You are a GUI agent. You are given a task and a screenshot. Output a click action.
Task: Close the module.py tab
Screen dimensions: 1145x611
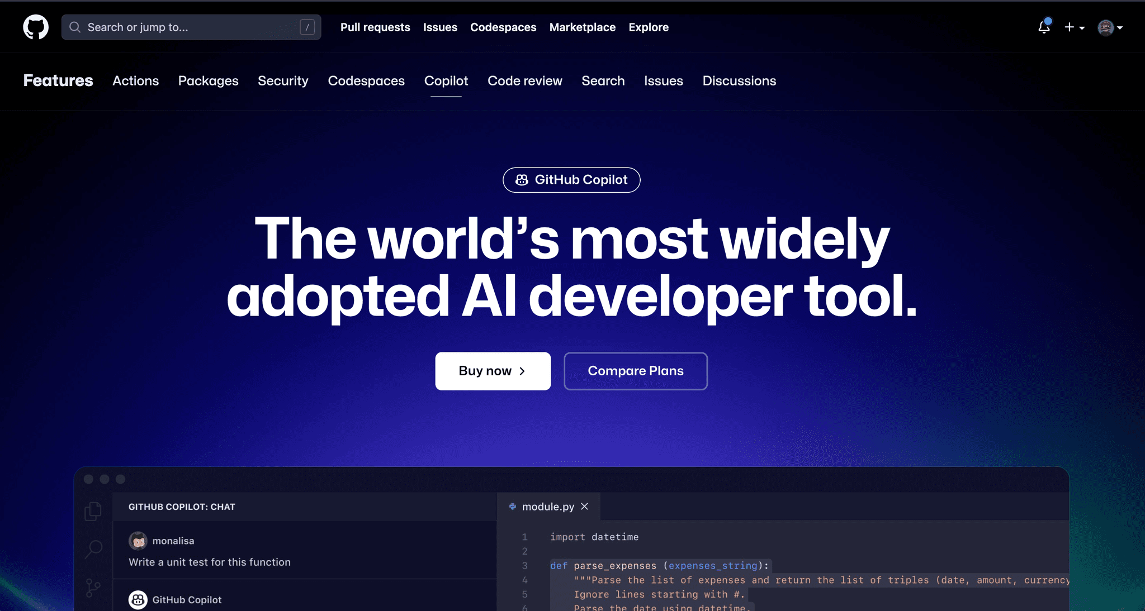585,506
